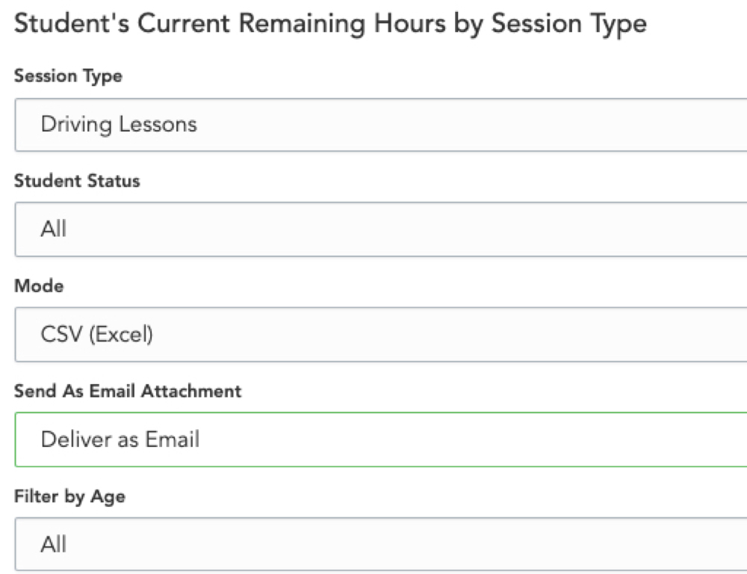
Task: Click empty area inside Student Status box
Action: point(405,229)
